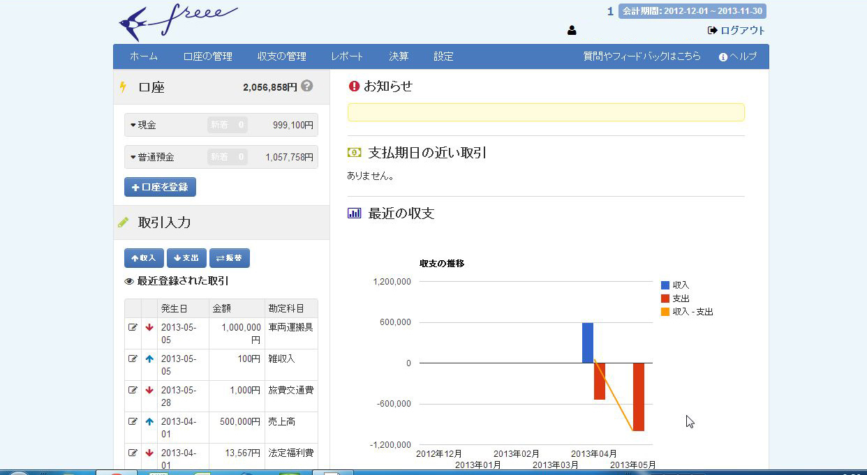Open 質問やフィードバックはこちら link
The height and width of the screenshot is (475, 867).
(x=642, y=56)
